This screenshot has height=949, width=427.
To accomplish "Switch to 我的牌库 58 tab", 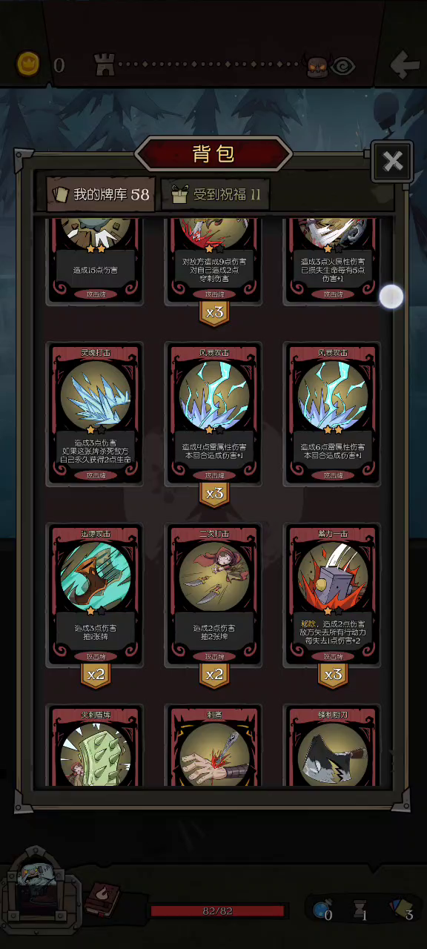I will [101, 194].
